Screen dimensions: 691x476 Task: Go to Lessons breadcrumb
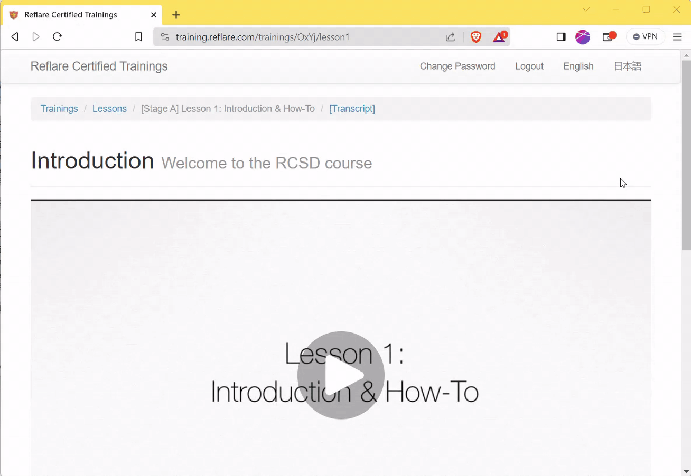point(109,109)
